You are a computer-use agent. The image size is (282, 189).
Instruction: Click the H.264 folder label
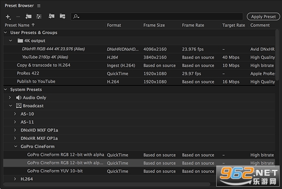tap(27, 179)
